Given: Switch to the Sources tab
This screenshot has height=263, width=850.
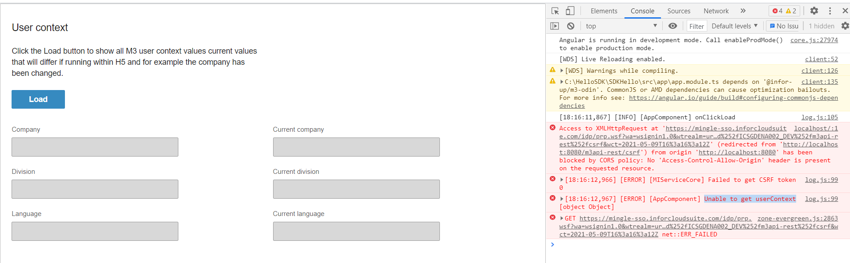Looking at the screenshot, I should (679, 11).
